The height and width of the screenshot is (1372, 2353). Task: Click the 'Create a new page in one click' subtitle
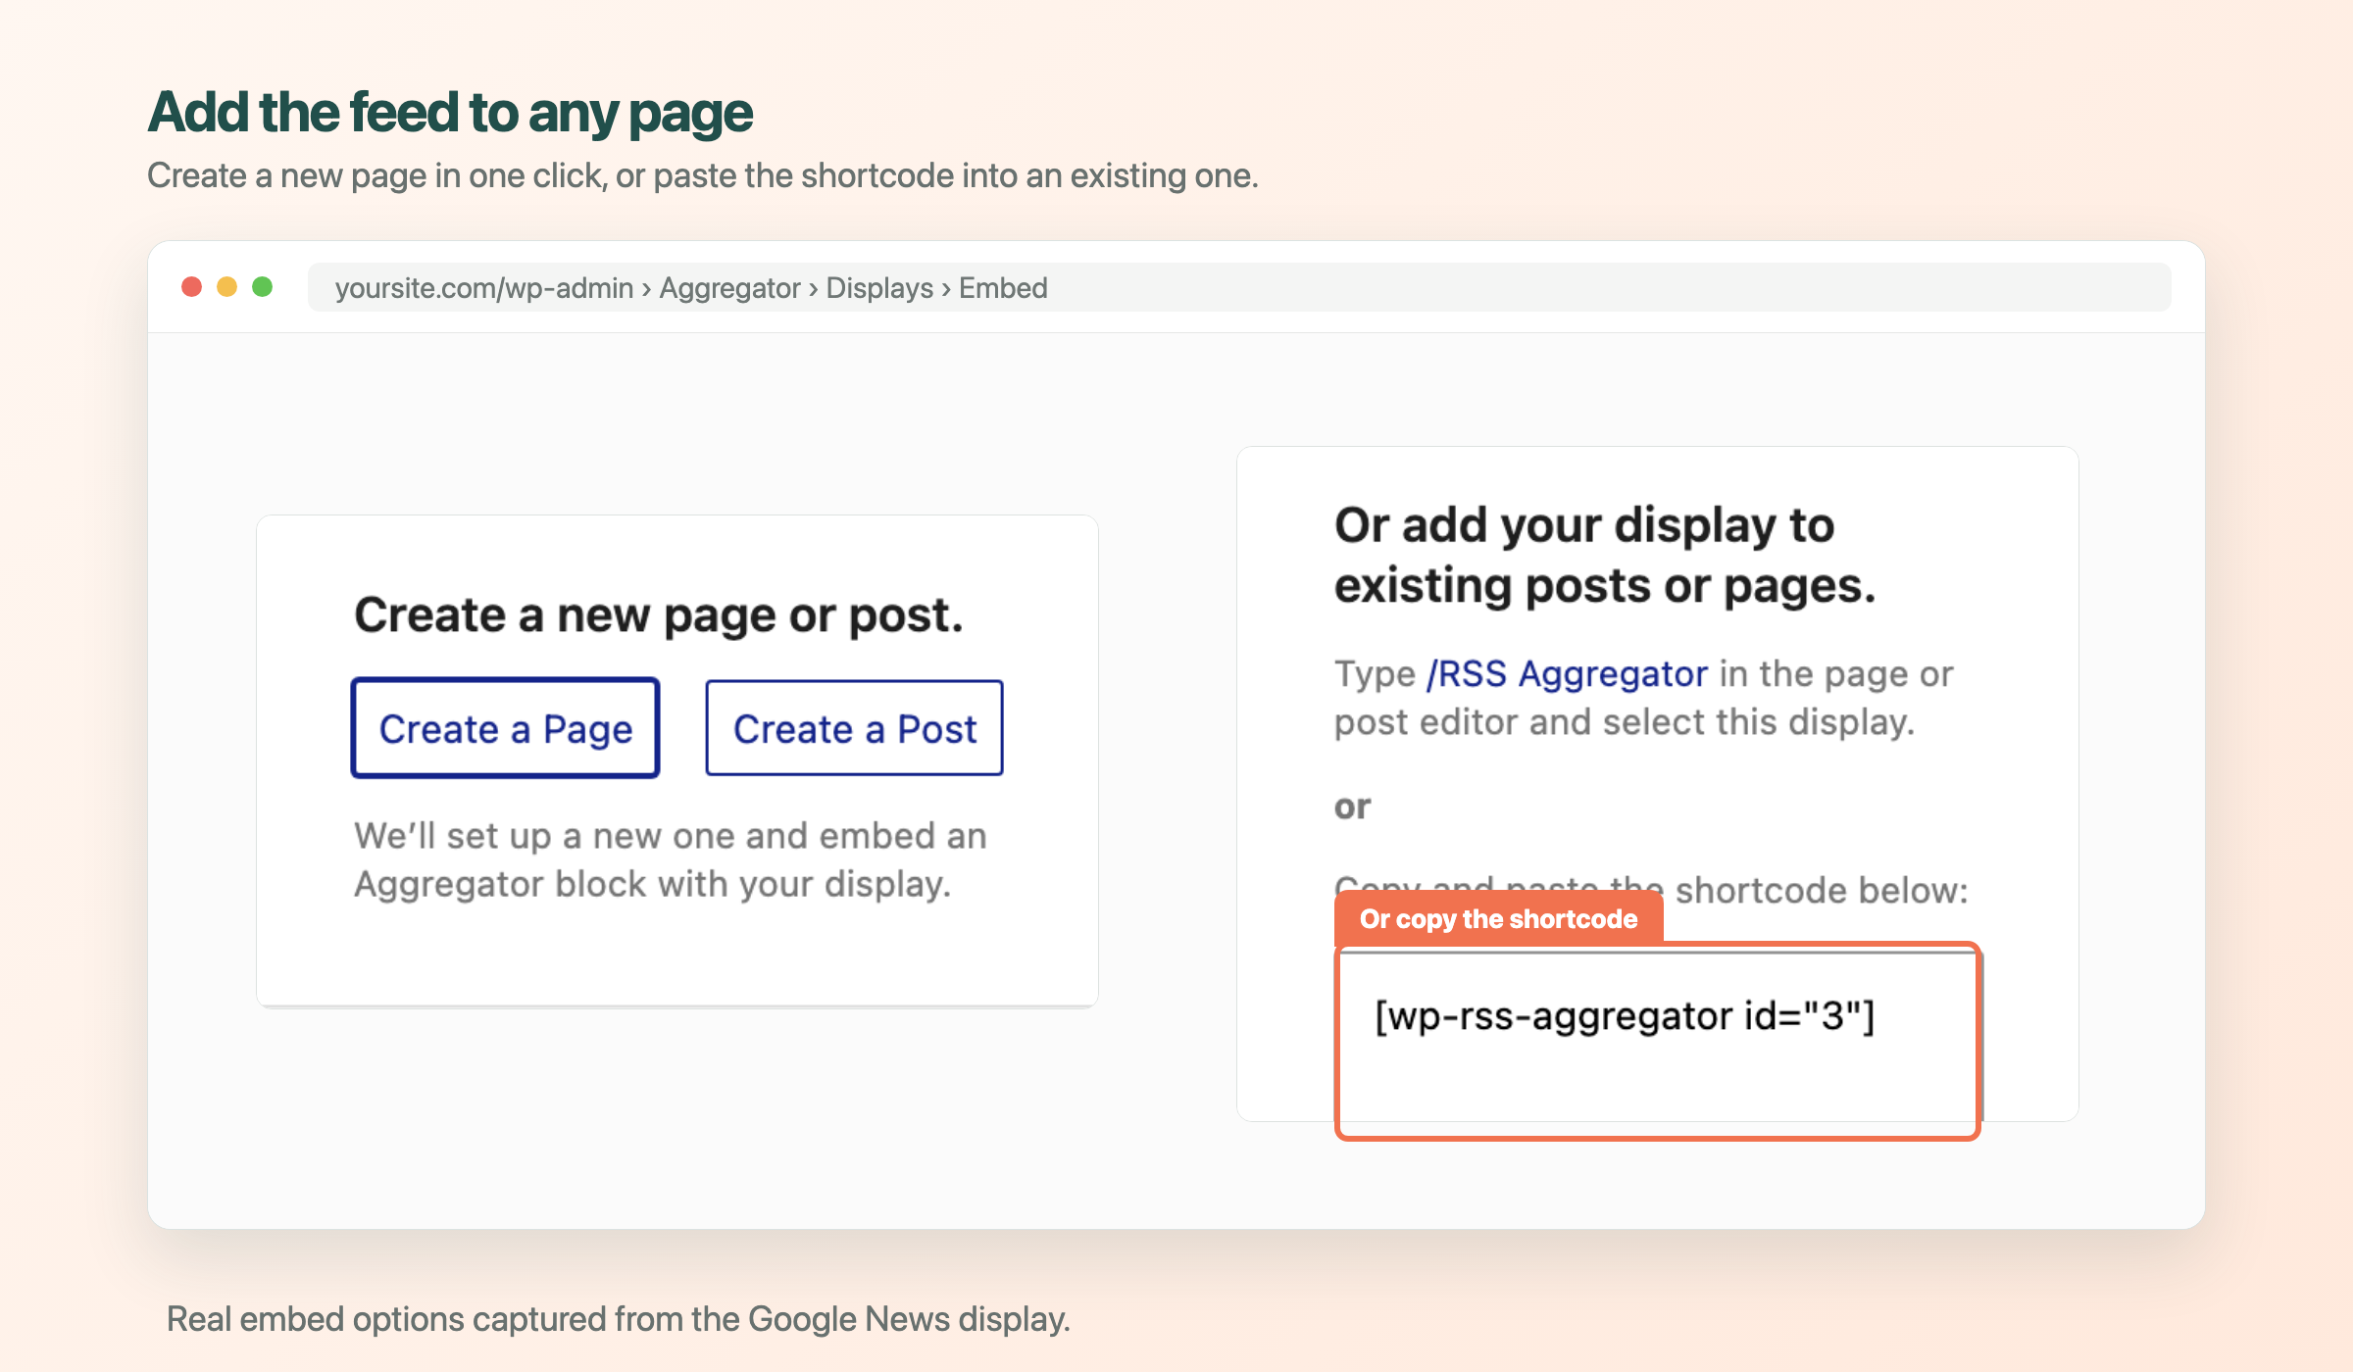click(703, 175)
